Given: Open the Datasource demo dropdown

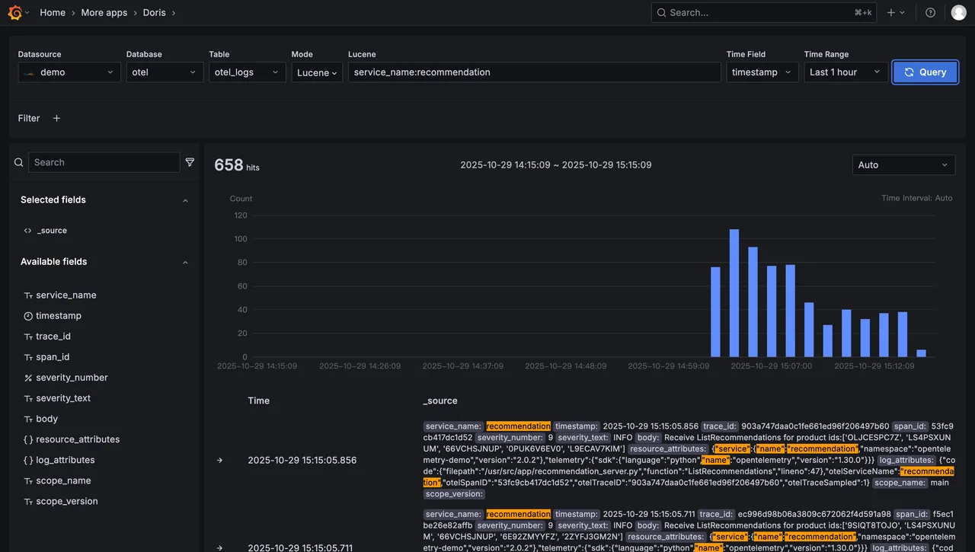Looking at the screenshot, I should (x=69, y=72).
